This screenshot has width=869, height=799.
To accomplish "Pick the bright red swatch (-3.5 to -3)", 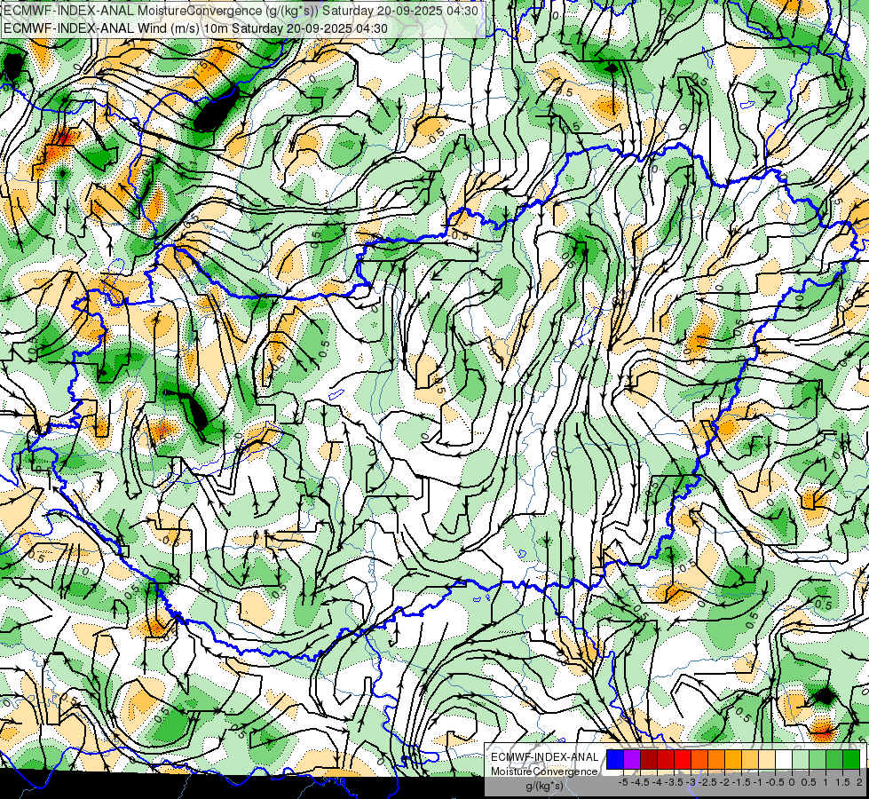I will tap(683, 759).
